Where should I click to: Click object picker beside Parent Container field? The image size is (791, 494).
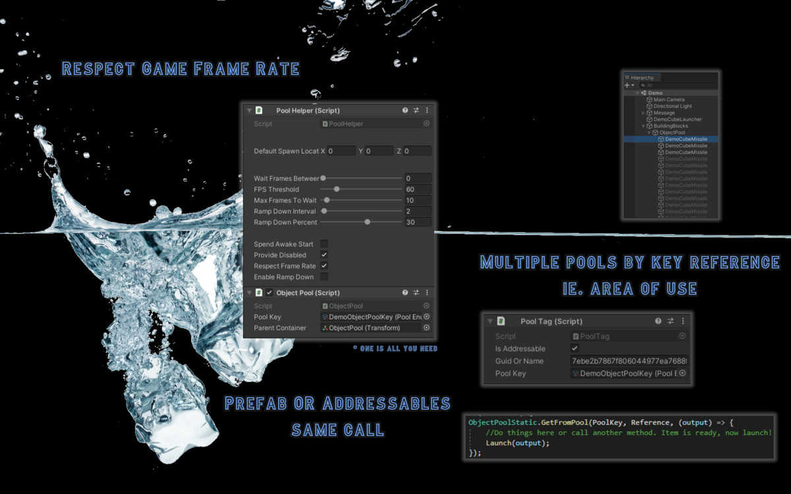coord(426,327)
